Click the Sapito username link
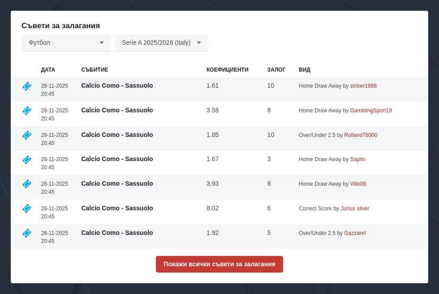 click(x=357, y=159)
